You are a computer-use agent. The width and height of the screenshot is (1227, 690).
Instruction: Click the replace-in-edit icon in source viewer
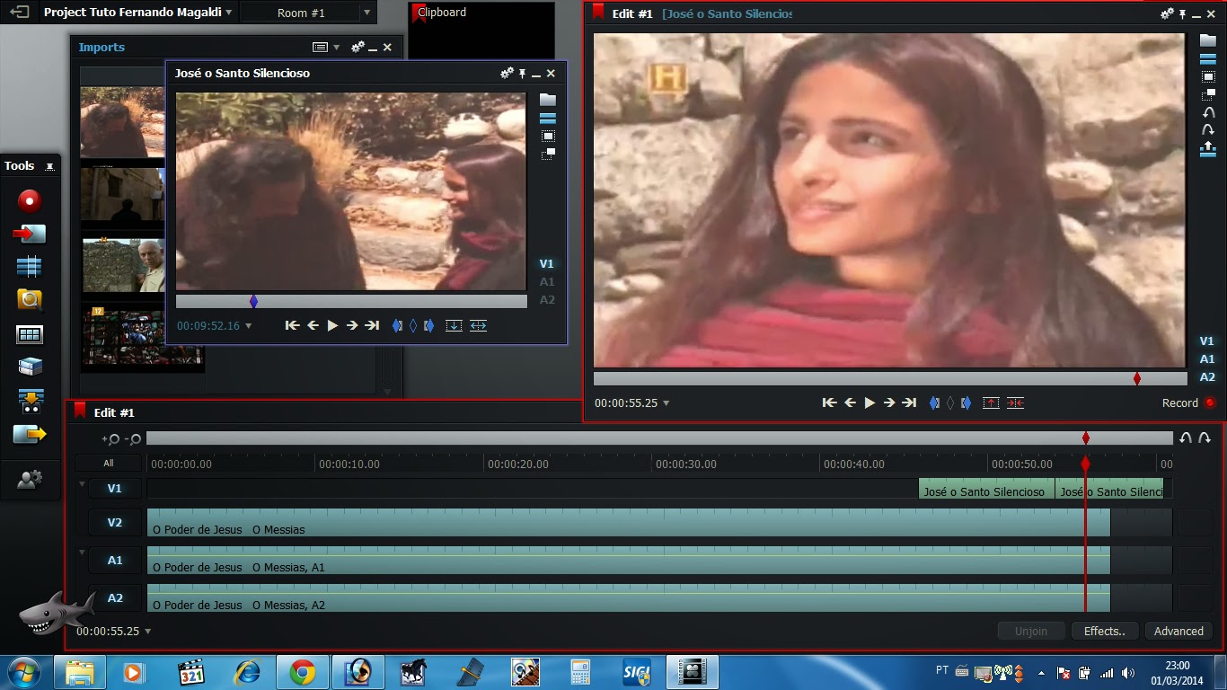click(x=478, y=325)
